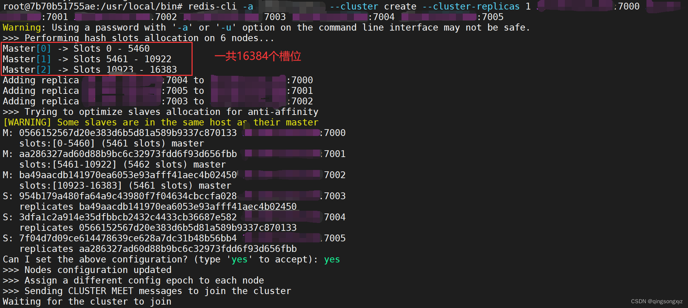
Task: Click the 'replicates 0566152567d20e383d6b5d81a589b9337c870133' line
Action: (x=158, y=228)
